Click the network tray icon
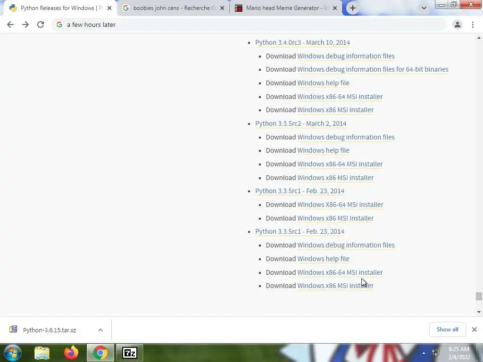 435,353
